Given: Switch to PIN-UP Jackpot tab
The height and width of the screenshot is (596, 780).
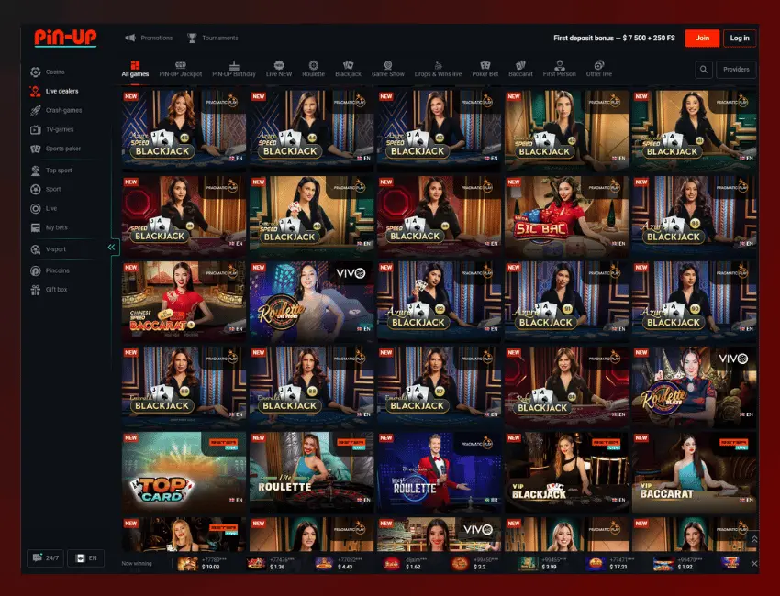Looking at the screenshot, I should pyautogui.click(x=181, y=69).
